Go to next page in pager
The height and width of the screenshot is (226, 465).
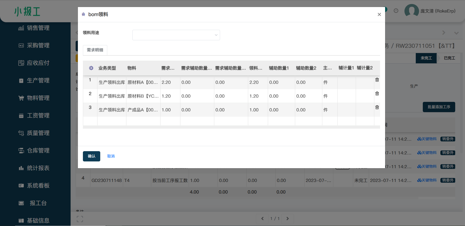pos(288,218)
